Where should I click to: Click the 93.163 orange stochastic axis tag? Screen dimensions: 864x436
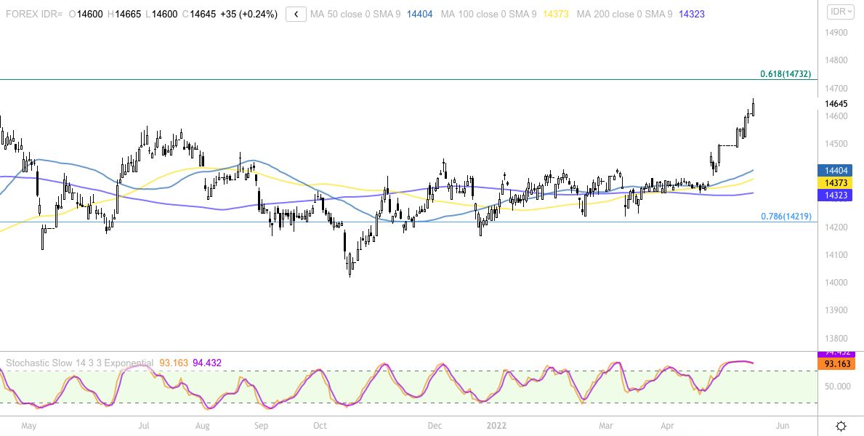(x=836, y=364)
